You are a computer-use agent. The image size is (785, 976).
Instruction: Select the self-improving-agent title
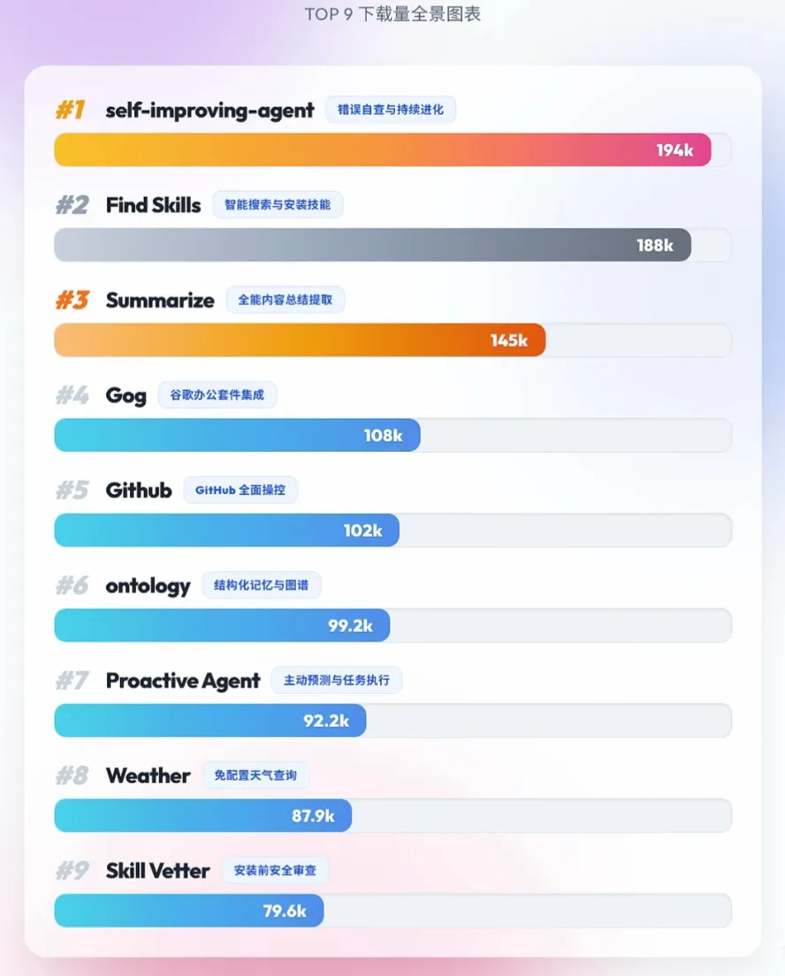click(210, 111)
